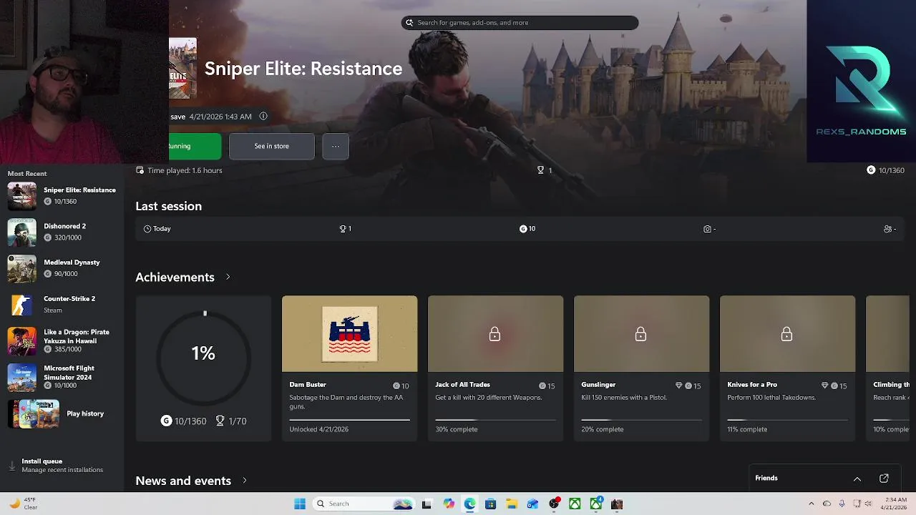Click the Unlocked 4/21/2026 text
Viewport: 916px width, 515px height.
(318, 429)
